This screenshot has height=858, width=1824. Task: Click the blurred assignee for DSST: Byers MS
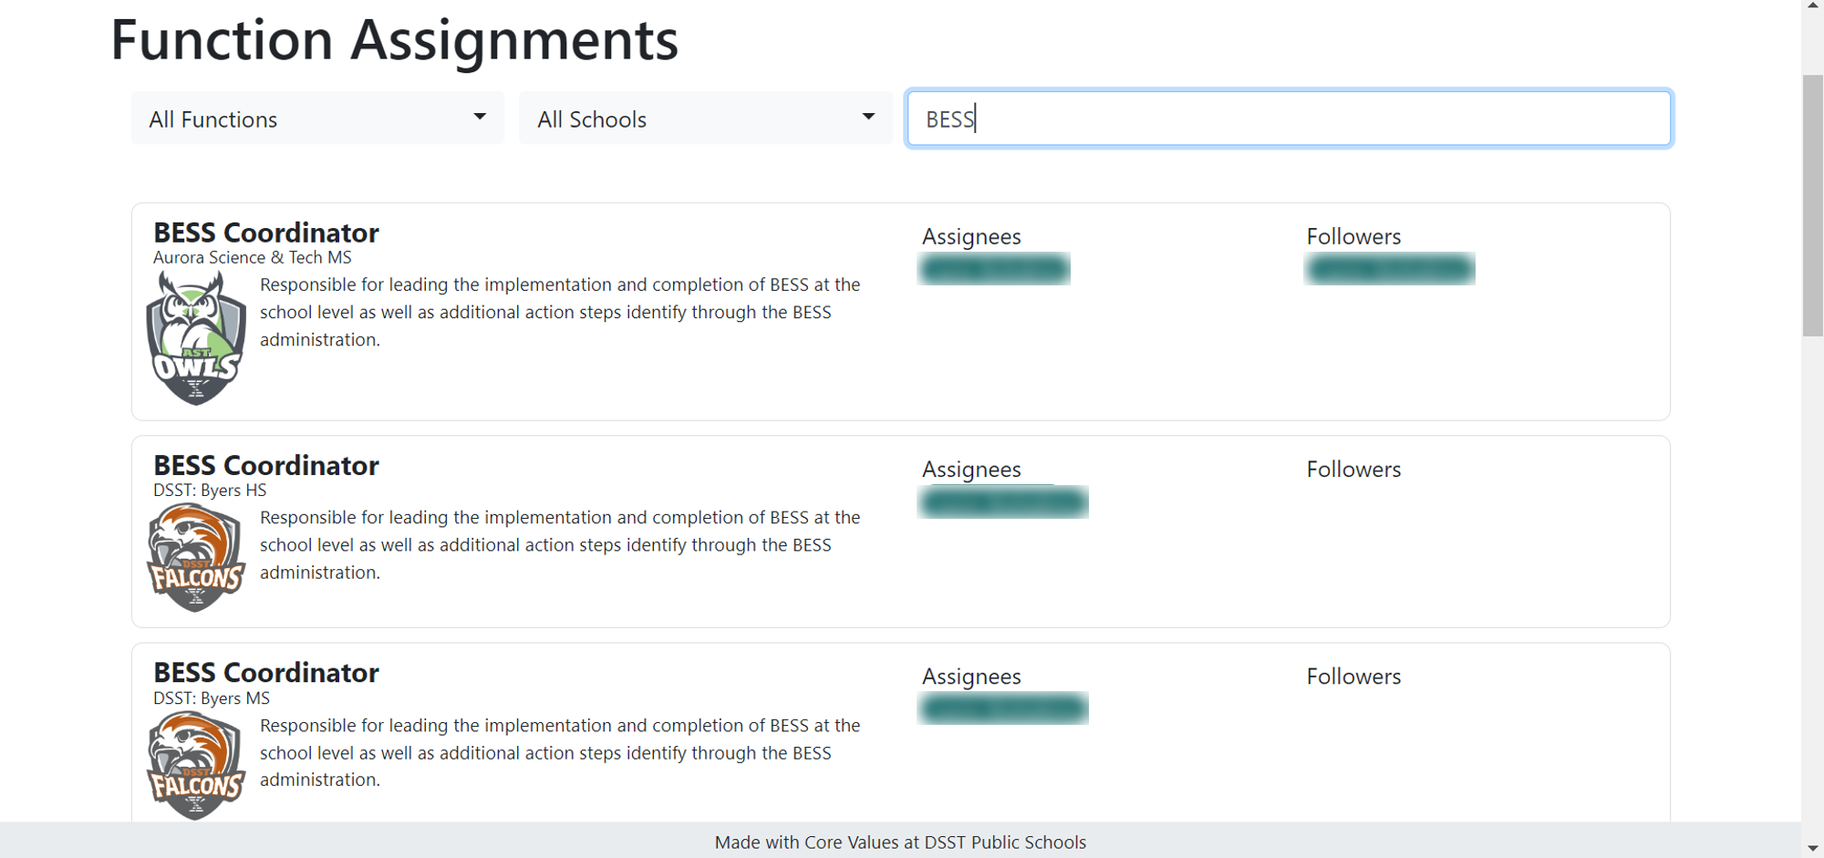pyautogui.click(x=1003, y=708)
